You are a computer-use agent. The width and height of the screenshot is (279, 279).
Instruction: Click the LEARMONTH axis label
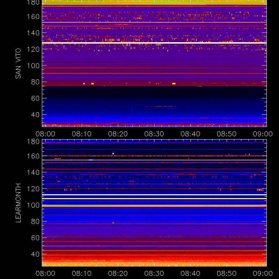tap(18, 203)
